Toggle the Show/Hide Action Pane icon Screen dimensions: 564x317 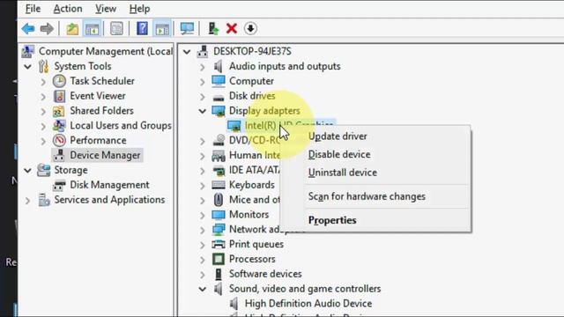pyautogui.click(x=162, y=28)
